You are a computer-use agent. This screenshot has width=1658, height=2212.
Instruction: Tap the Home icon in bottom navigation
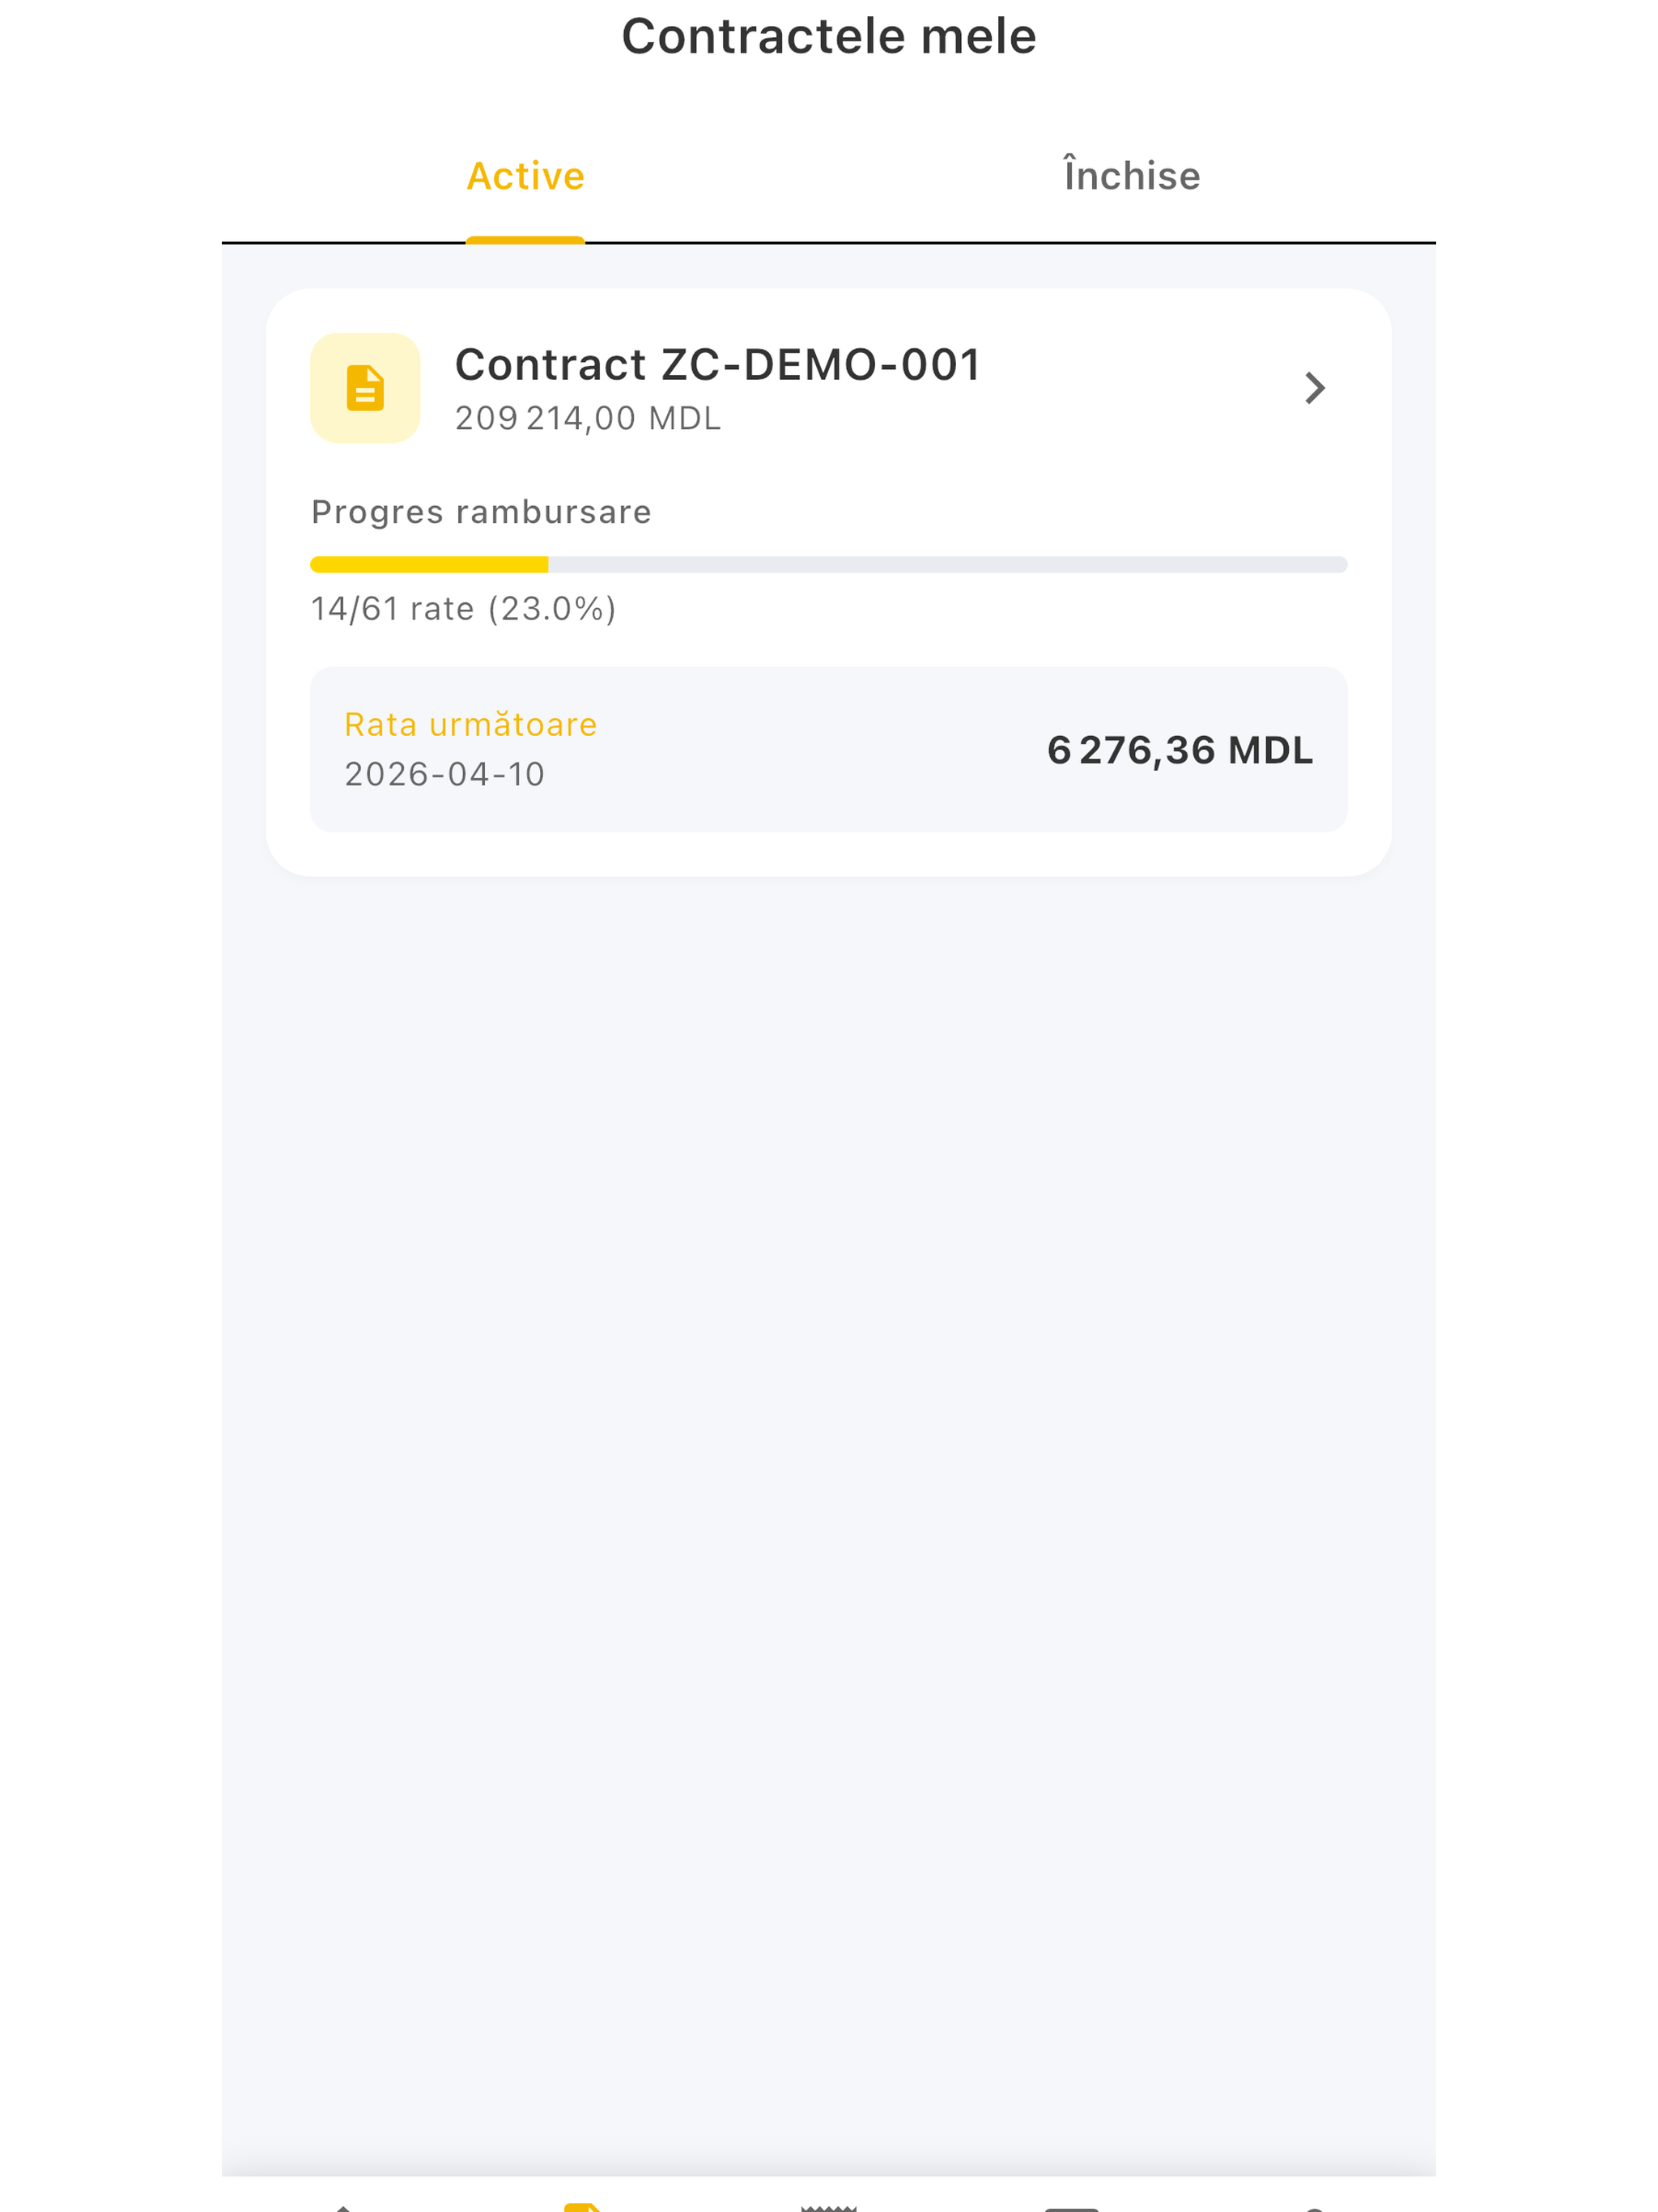(342, 2207)
